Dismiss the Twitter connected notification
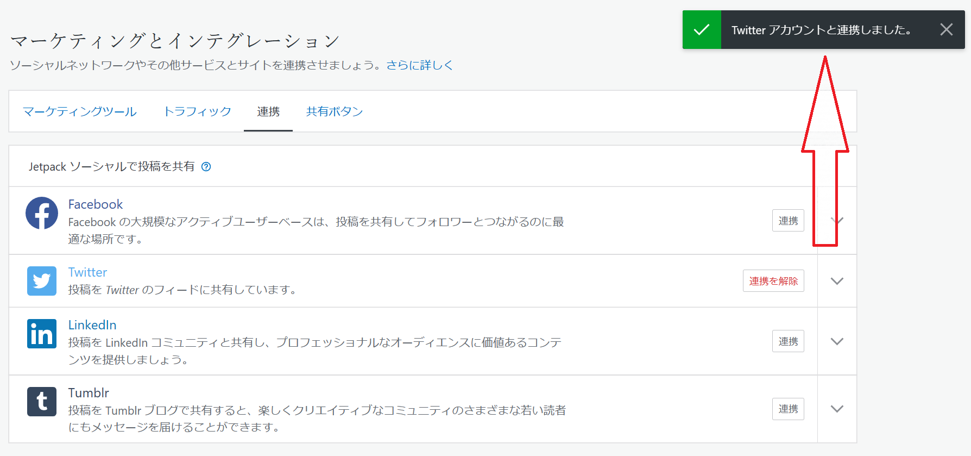Viewport: 971px width, 456px height. point(946,30)
